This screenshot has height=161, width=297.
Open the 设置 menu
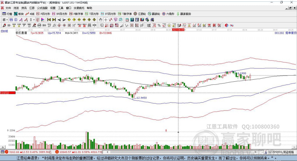click(x=53, y=8)
